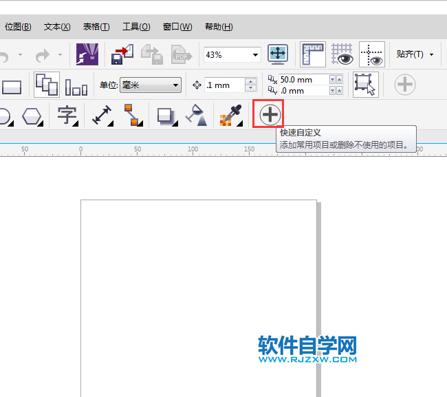Select the ellipse tool
447x397 pixels.
click(x=6, y=116)
